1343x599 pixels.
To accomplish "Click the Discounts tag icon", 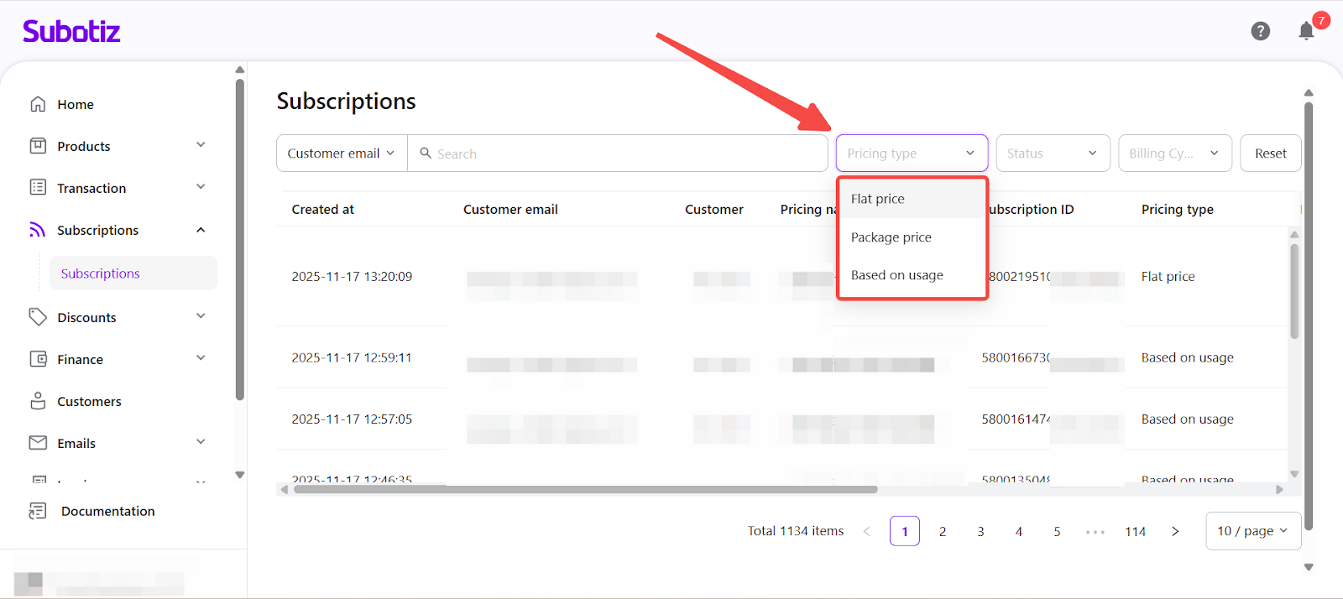I will (38, 316).
